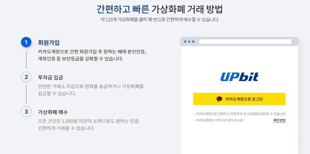Select the 회원가입 step heading
This screenshot has height=154, width=310.
click(49, 42)
